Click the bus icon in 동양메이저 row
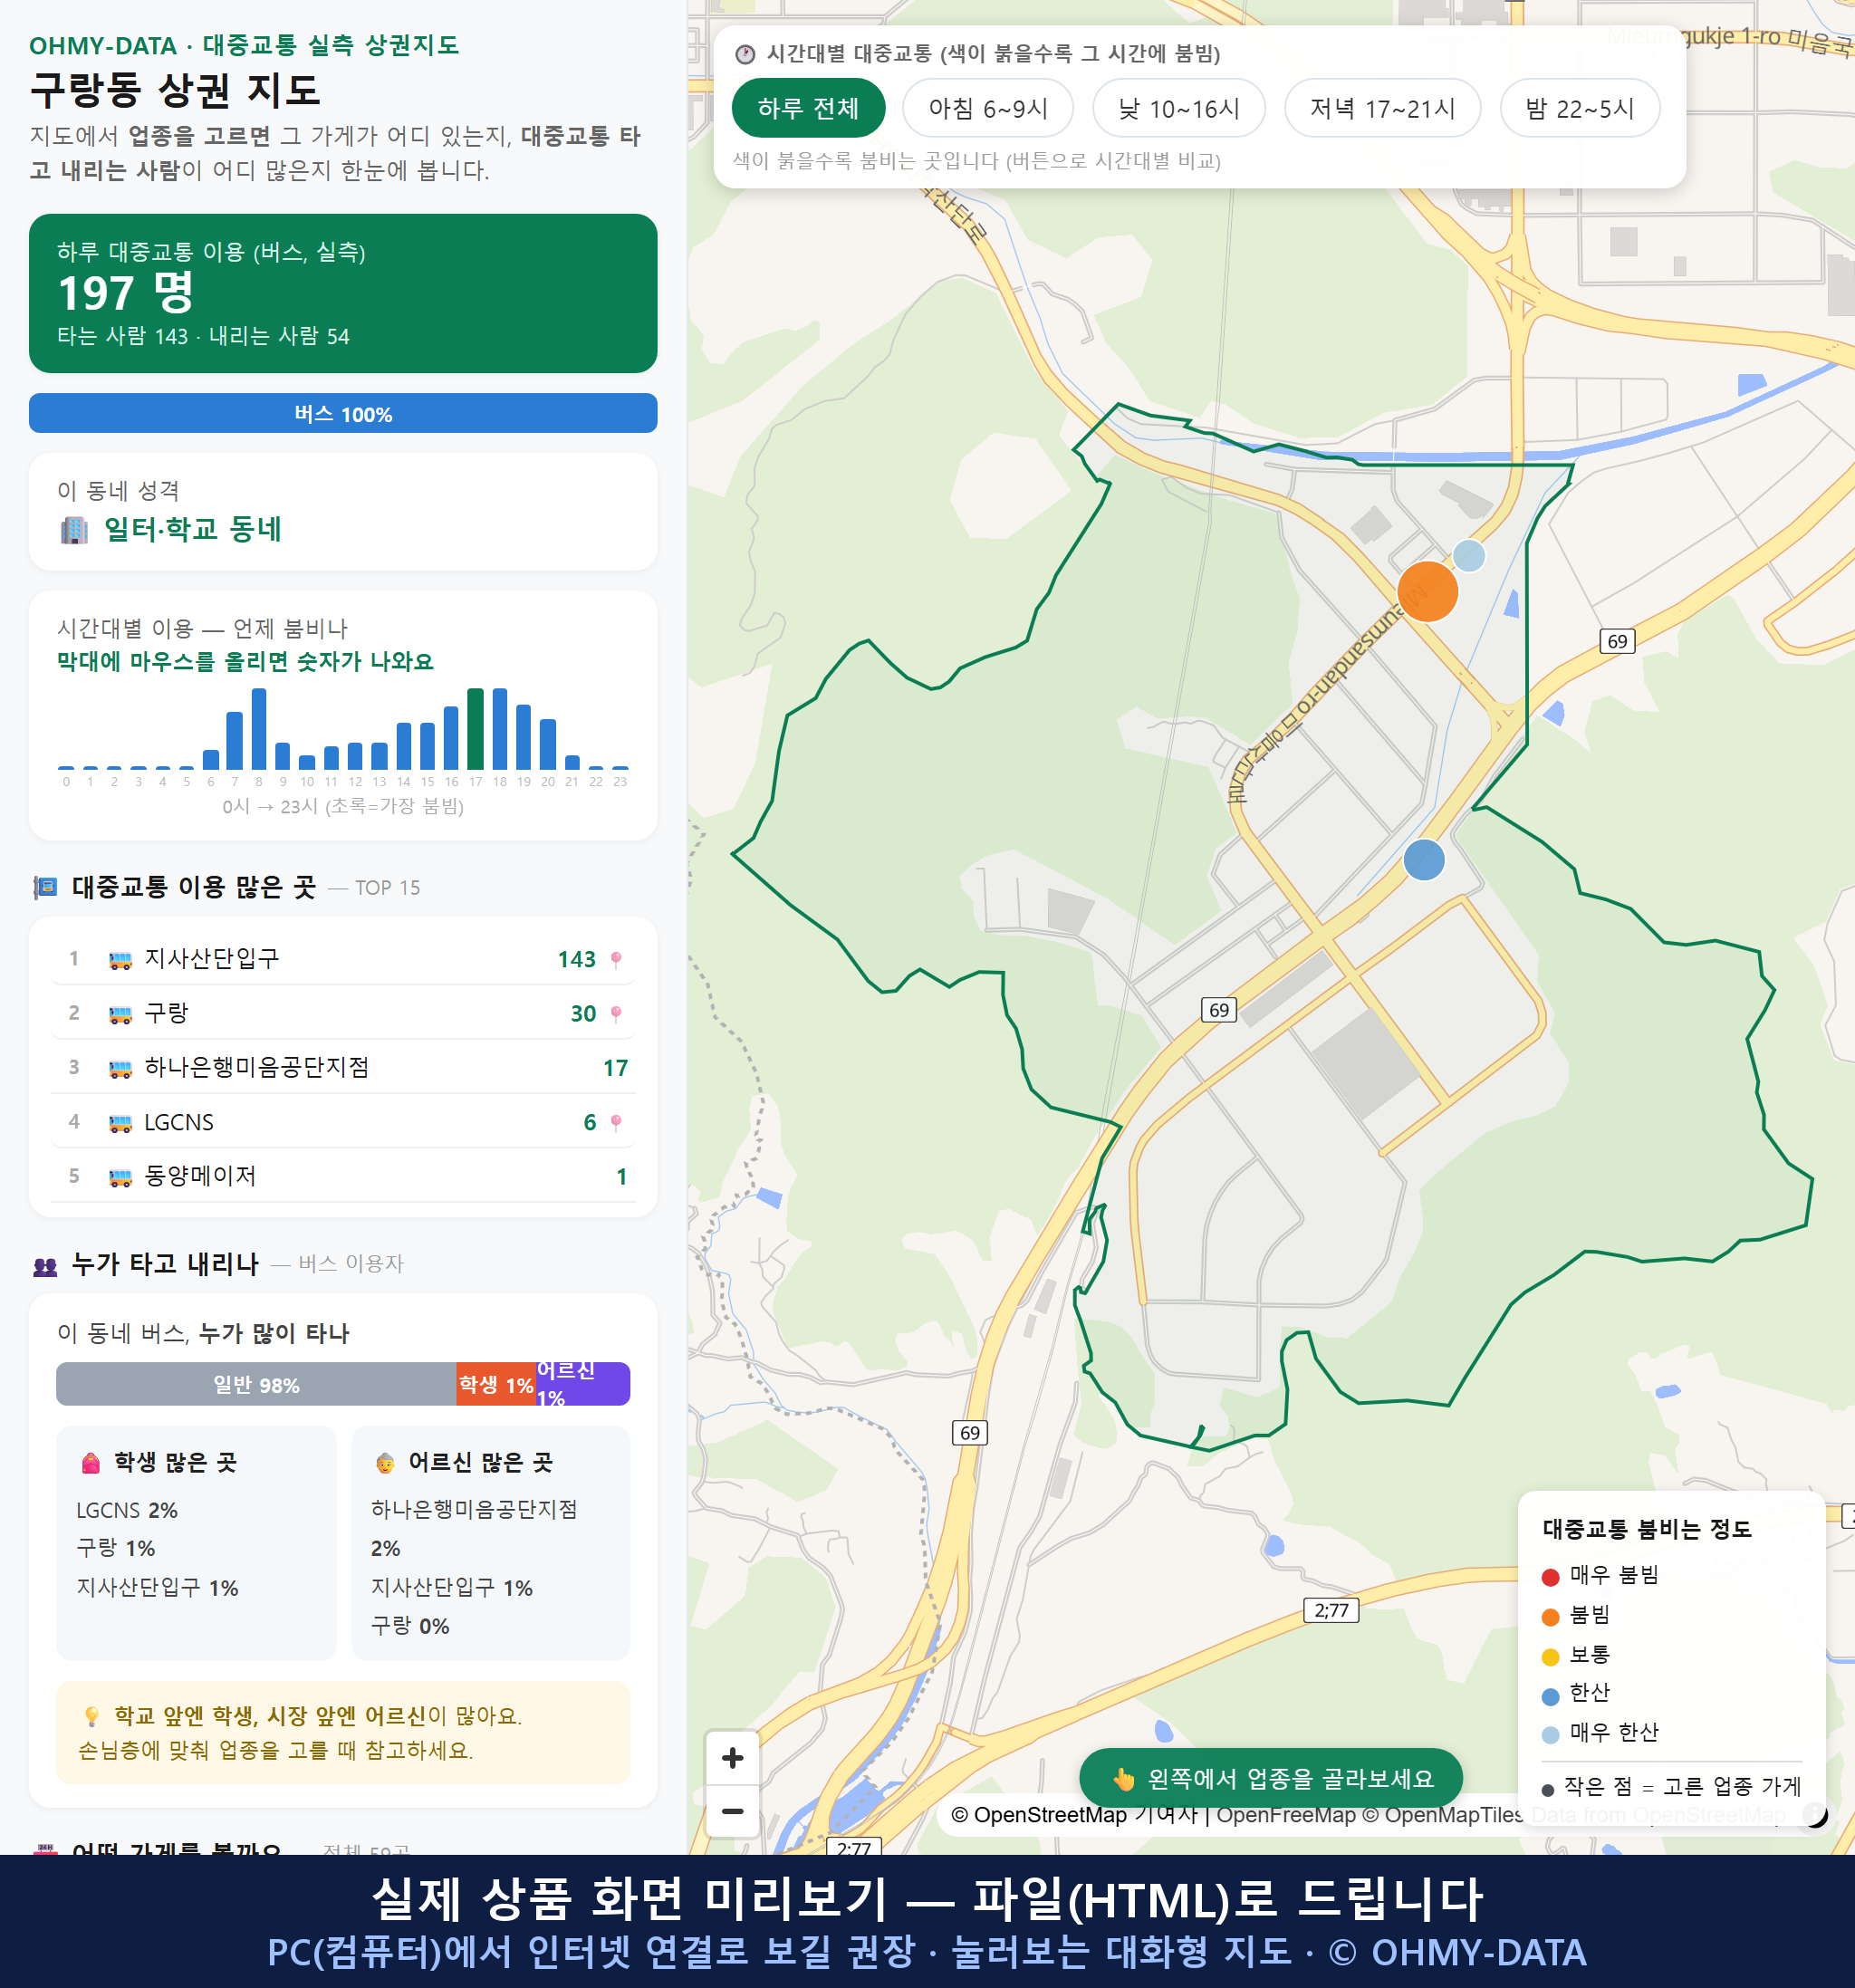 point(120,1177)
